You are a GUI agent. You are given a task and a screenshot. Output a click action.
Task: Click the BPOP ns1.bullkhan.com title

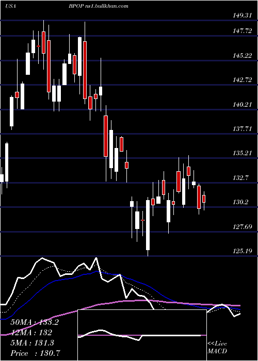coord(98,6)
